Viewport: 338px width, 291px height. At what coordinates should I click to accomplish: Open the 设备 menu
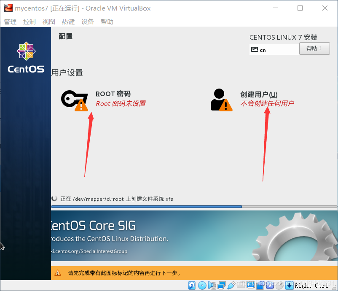[x=88, y=22]
